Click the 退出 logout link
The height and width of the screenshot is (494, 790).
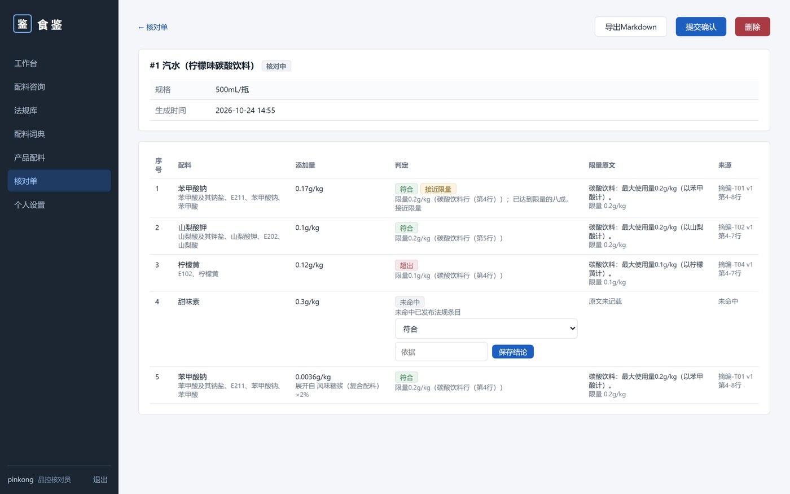point(100,480)
